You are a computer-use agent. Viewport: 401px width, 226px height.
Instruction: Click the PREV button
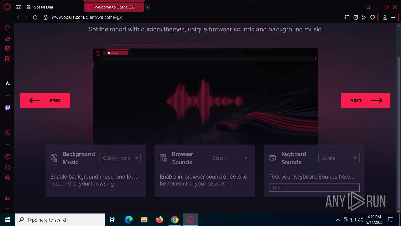point(45,100)
